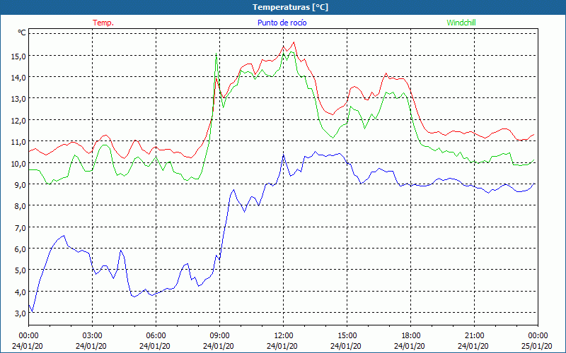Click the red temperature peak after 12:00
566x353 pixels.
tap(294, 42)
